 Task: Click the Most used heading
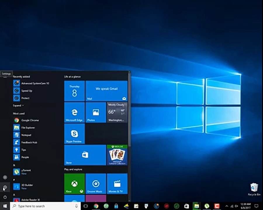(19, 113)
